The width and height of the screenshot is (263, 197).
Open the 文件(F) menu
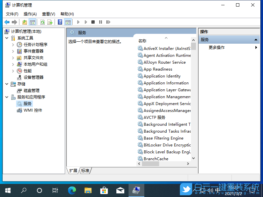(12, 14)
